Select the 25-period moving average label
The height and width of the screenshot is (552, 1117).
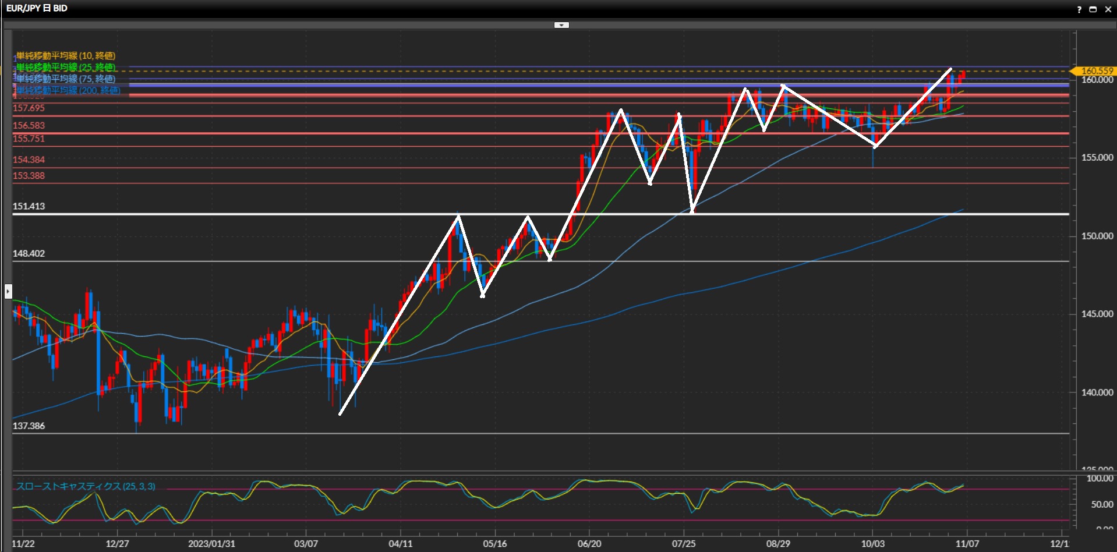pyautogui.click(x=66, y=68)
